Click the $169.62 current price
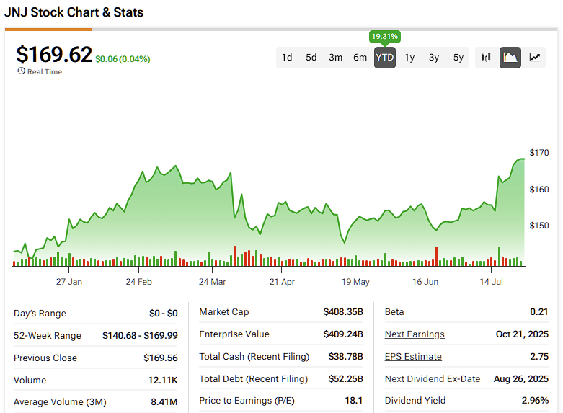Image resolution: width=563 pixels, height=413 pixels. coord(54,55)
